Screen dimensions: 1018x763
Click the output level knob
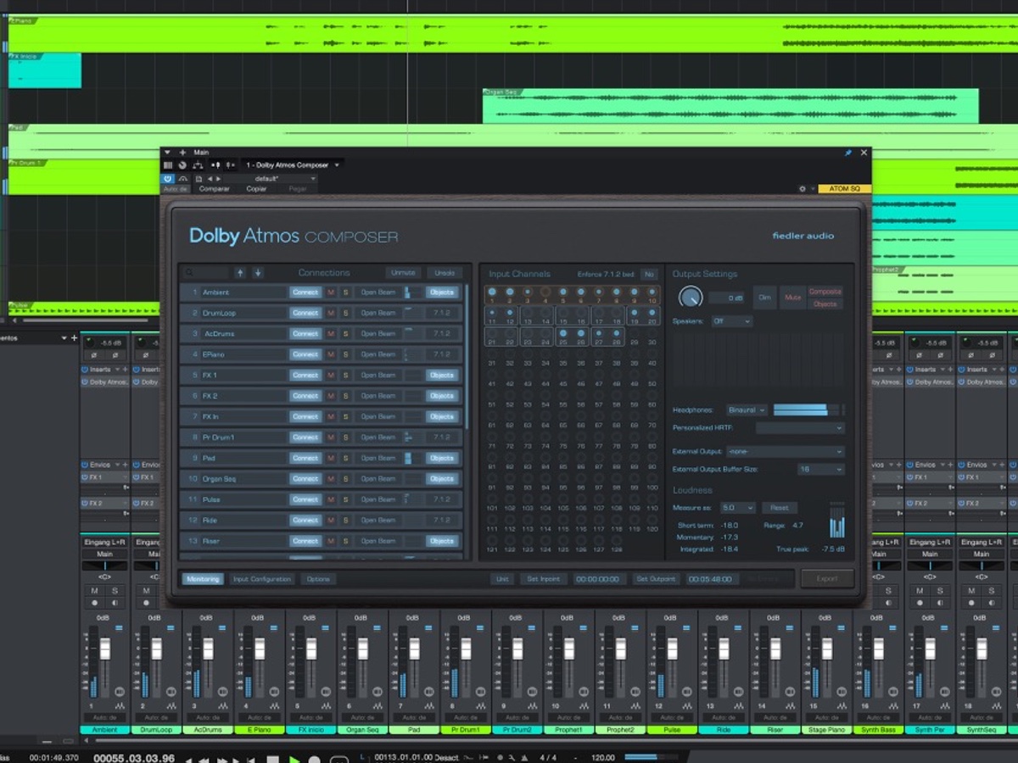click(x=691, y=297)
